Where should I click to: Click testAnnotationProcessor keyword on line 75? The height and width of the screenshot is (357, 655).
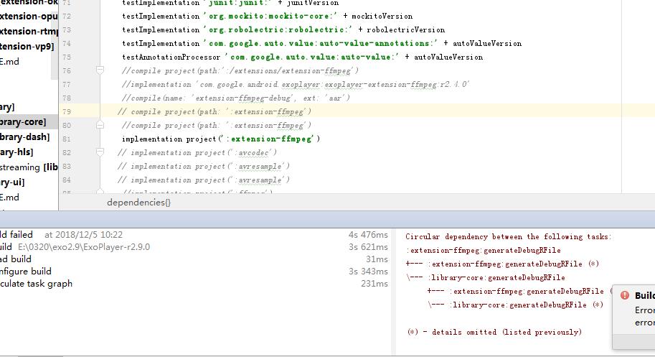(171, 57)
